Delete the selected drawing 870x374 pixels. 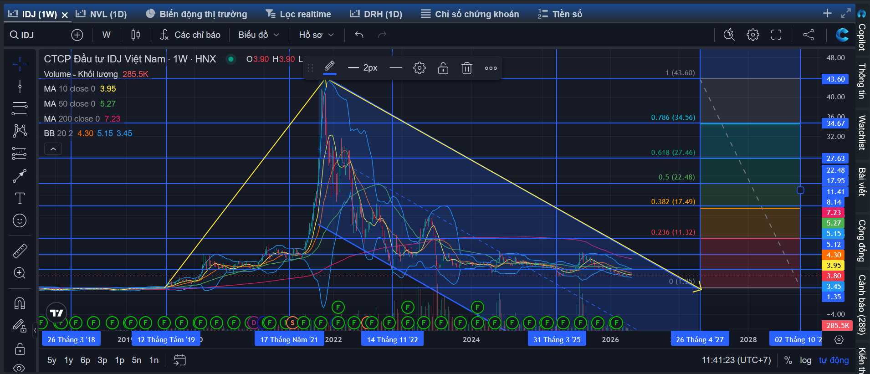(x=467, y=68)
